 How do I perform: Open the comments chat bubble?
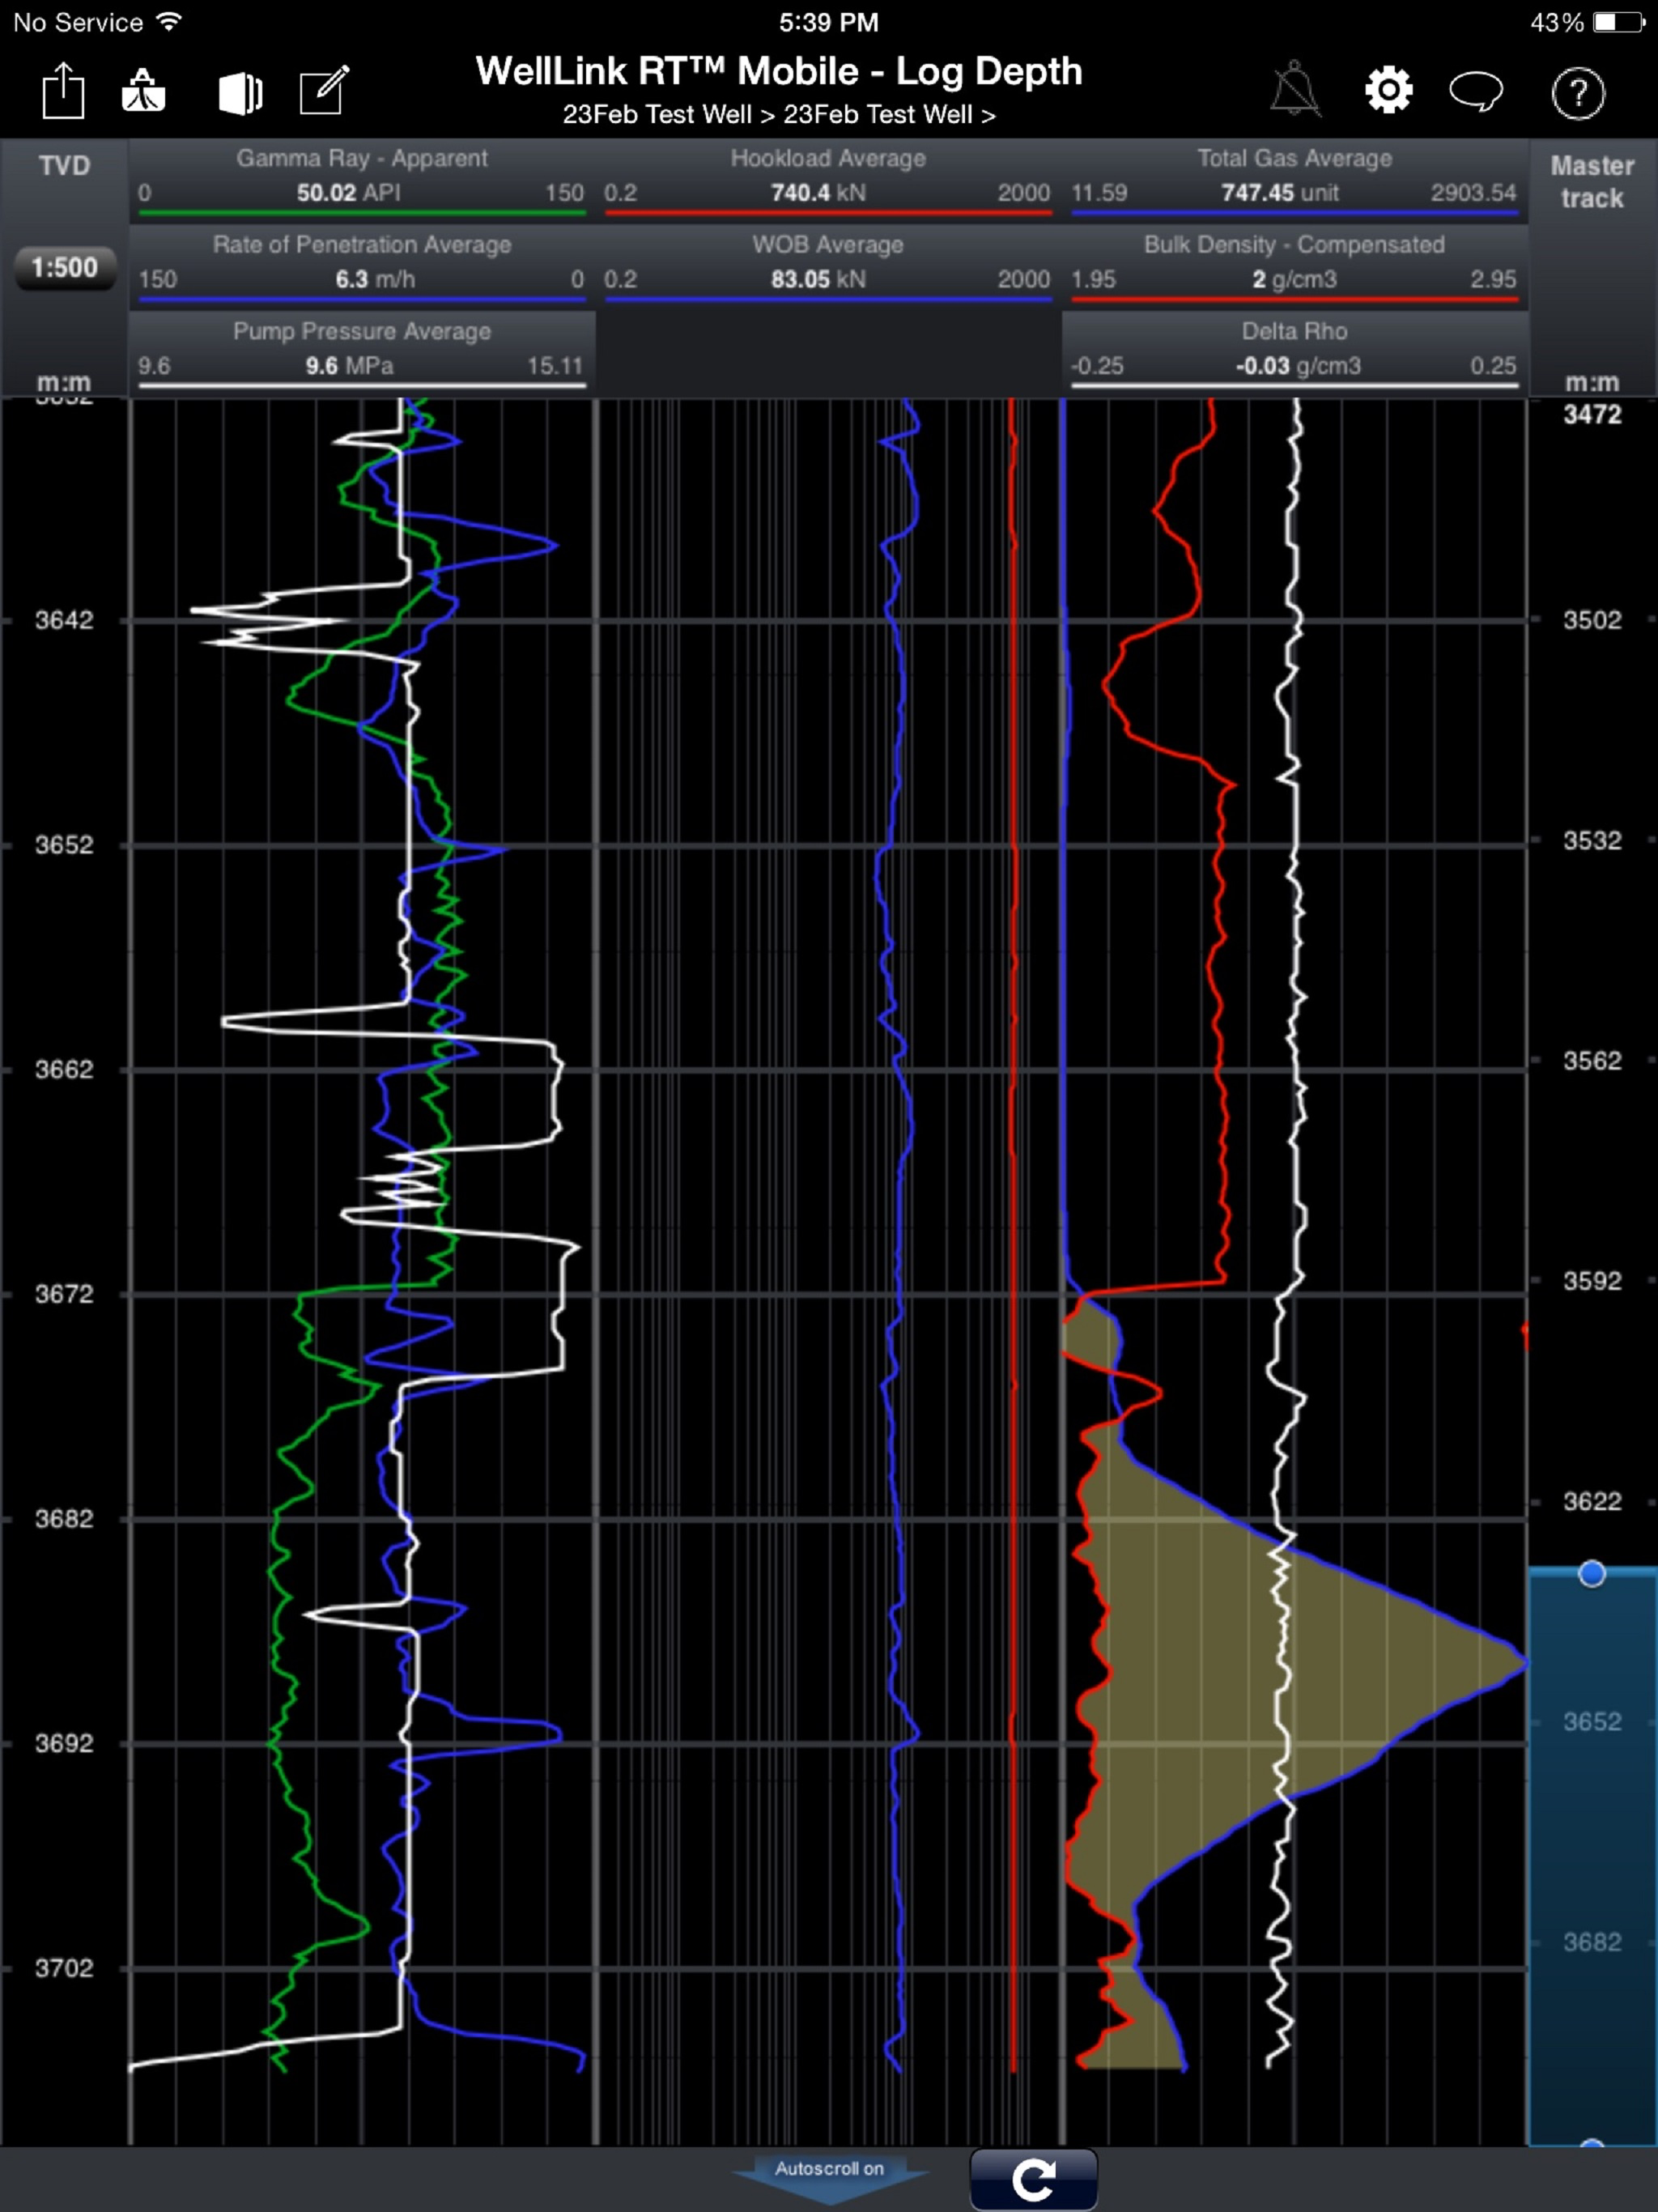(x=1478, y=91)
